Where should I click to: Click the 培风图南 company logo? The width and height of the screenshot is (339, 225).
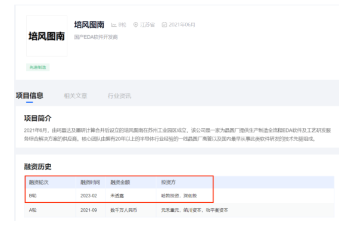[47, 36]
